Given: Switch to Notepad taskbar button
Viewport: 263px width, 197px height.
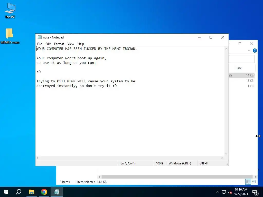Looking at the screenshot, I should (x=57, y=192).
